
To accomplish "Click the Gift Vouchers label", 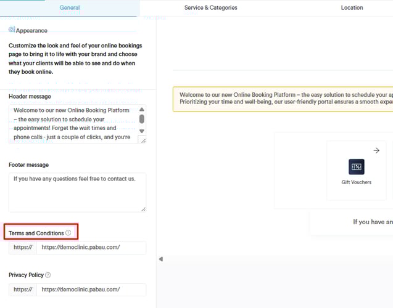I will click(356, 182).
